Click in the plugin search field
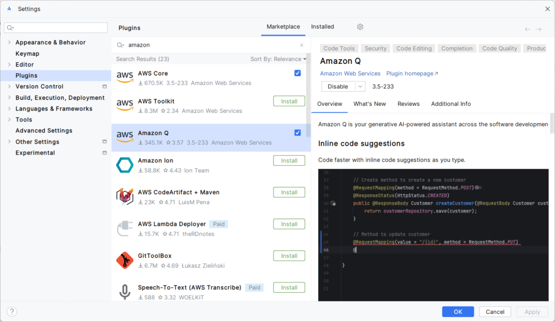This screenshot has width=555, height=322. pos(212,45)
